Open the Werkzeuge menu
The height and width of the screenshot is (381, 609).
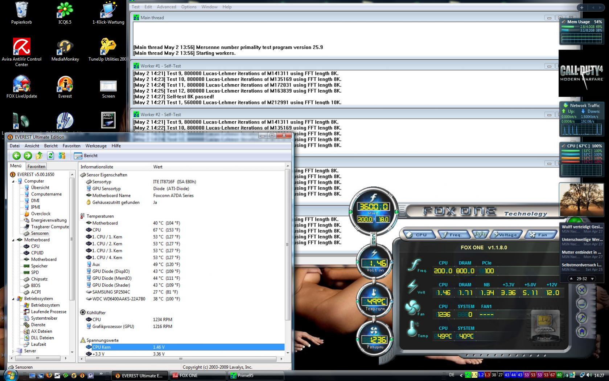coord(96,146)
